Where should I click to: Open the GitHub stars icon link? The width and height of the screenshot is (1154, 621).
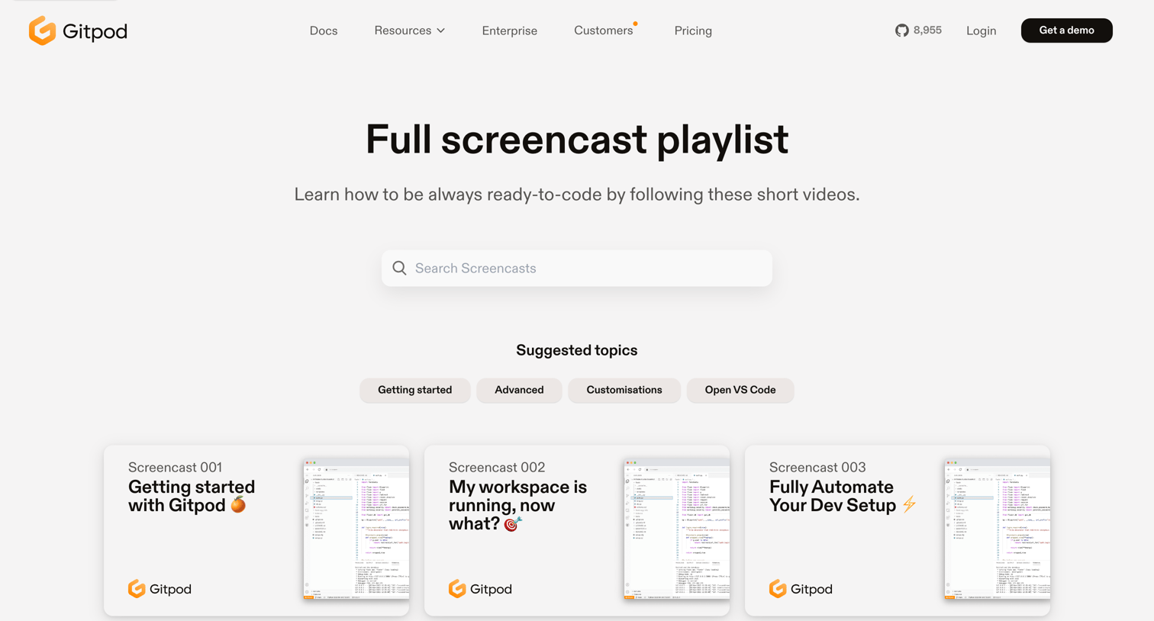(x=902, y=31)
